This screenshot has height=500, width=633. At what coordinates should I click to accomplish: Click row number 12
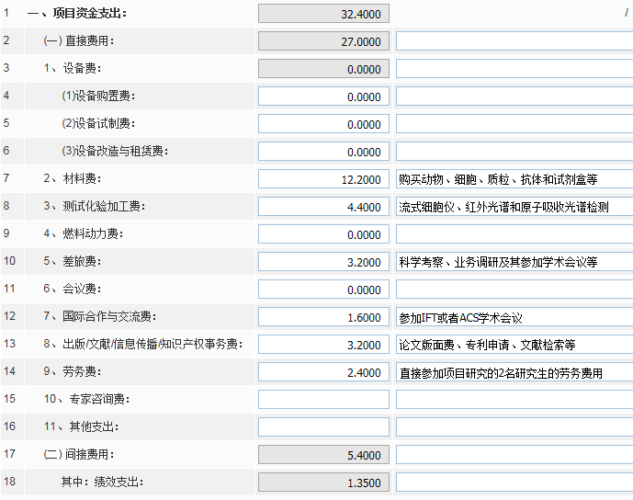pyautogui.click(x=10, y=316)
